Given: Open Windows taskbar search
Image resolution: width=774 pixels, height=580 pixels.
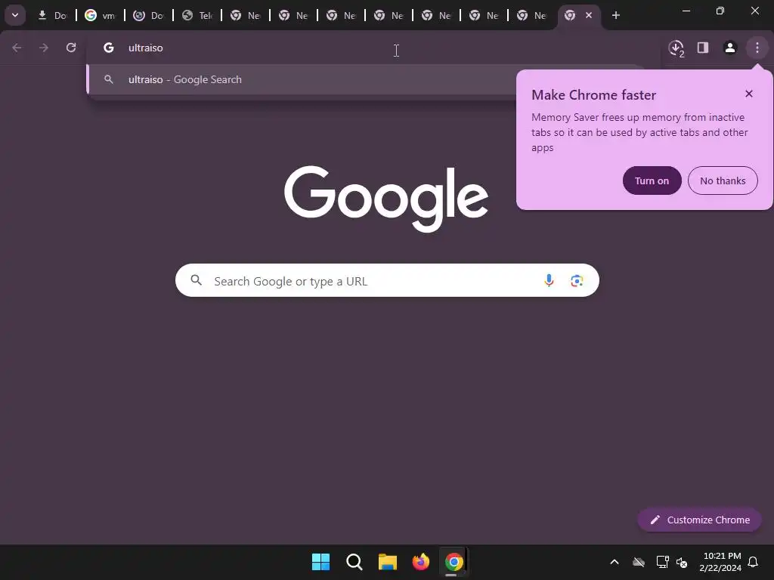Looking at the screenshot, I should coord(354,562).
